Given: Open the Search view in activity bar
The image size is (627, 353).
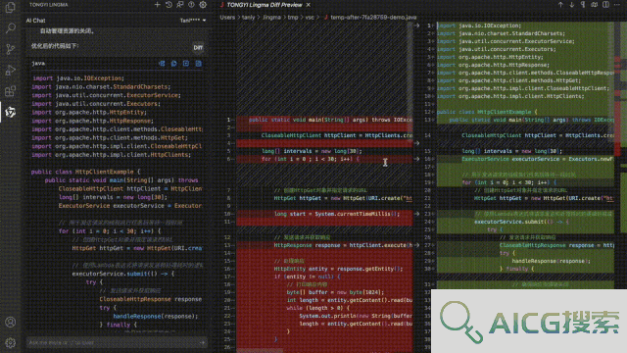Looking at the screenshot, I should pyautogui.click(x=11, y=28).
